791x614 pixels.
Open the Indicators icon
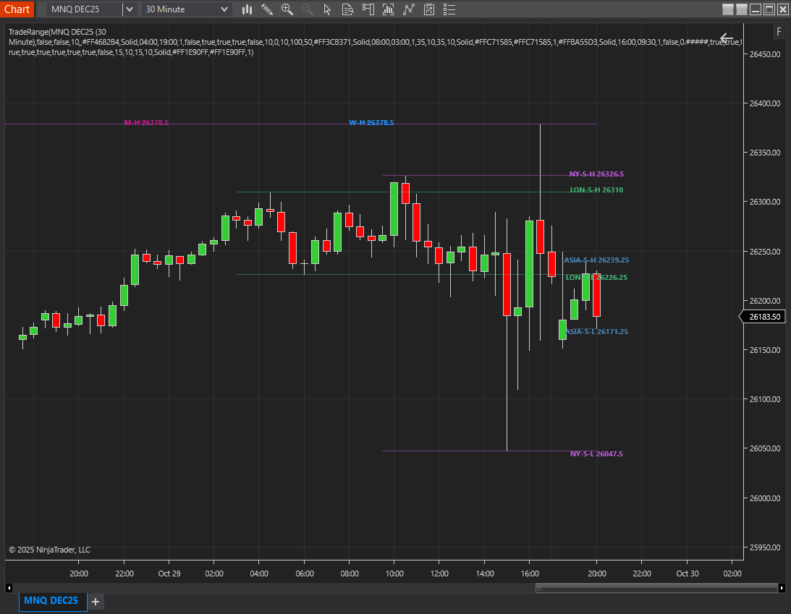(x=389, y=9)
